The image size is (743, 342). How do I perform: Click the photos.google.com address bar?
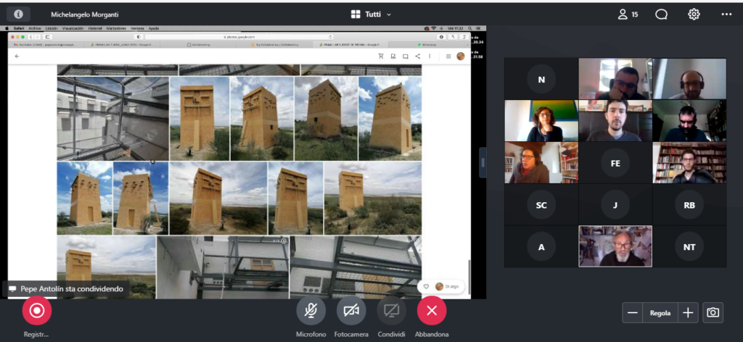pos(239,36)
